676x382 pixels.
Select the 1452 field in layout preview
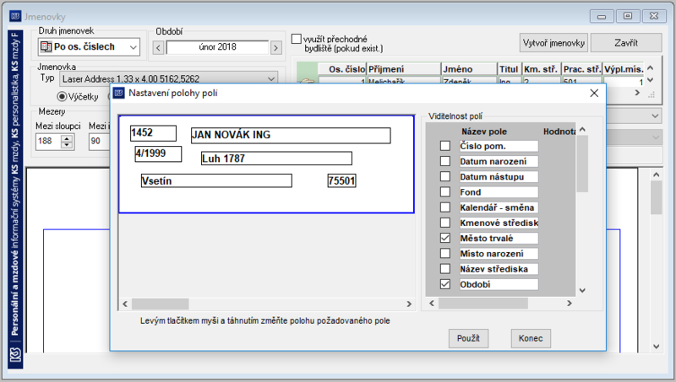coord(153,133)
